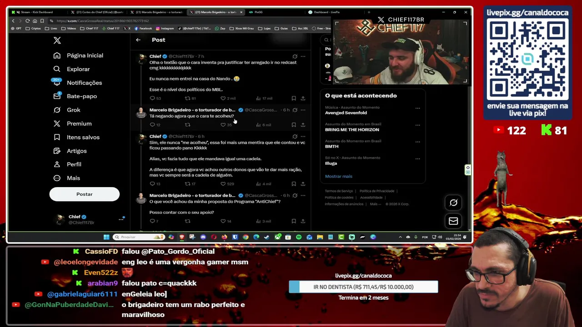Open Política de Privacidade footer link
582x327 pixels.
pyautogui.click(x=377, y=191)
